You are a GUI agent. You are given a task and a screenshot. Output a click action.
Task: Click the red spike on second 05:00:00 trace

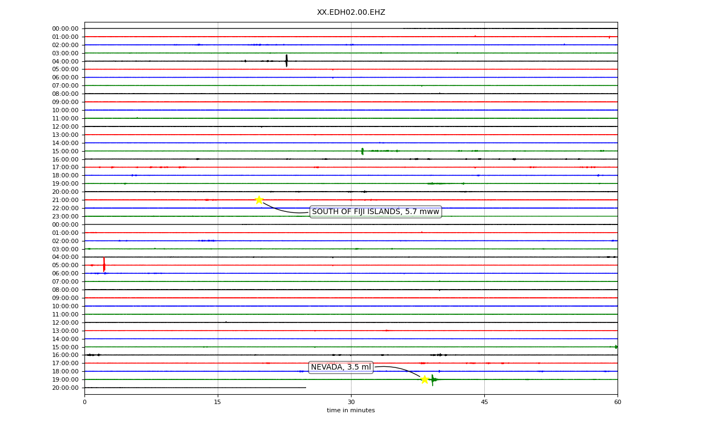(104, 265)
